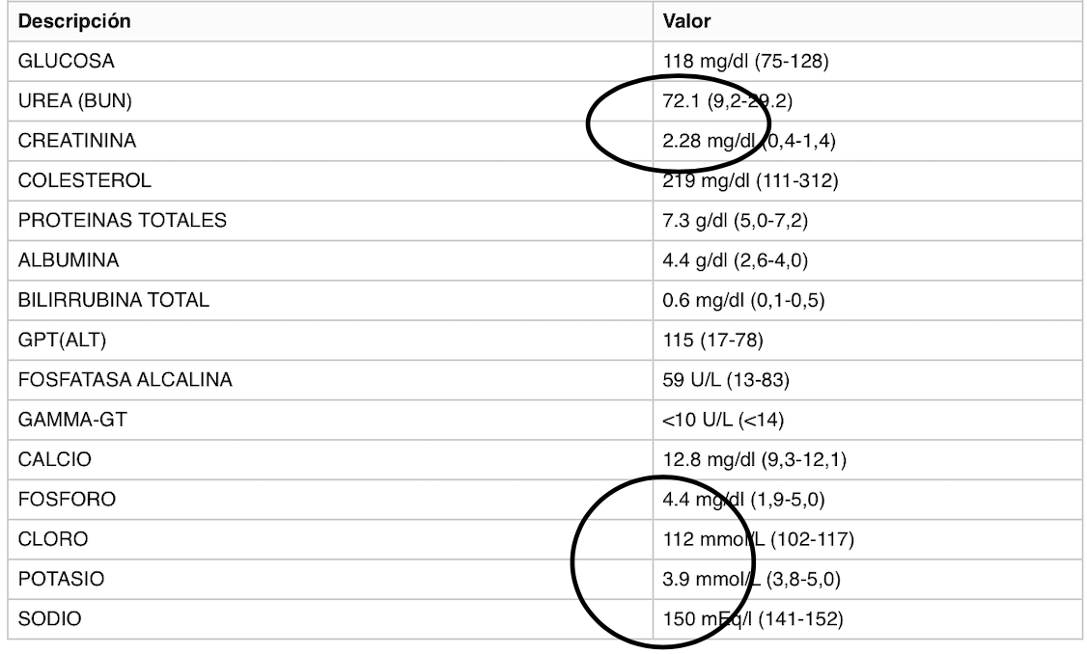Select the BILIRRUBINA TOTAL label
Screen dimensions: 1087x654
click(x=113, y=300)
